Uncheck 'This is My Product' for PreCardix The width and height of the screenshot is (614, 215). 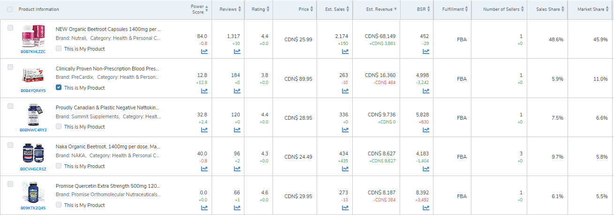59,88
